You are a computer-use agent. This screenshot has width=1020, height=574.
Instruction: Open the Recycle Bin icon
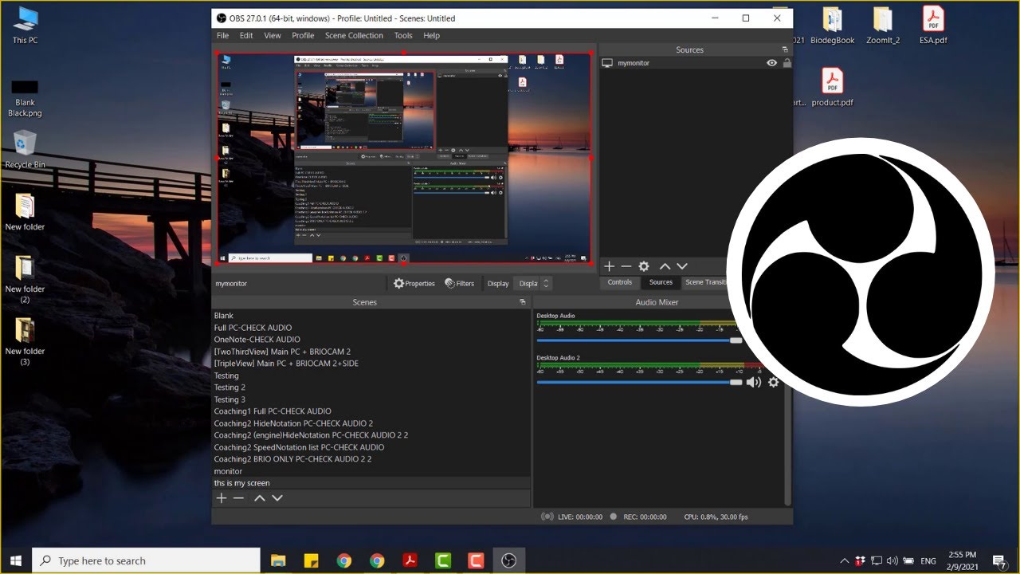pyautogui.click(x=25, y=149)
